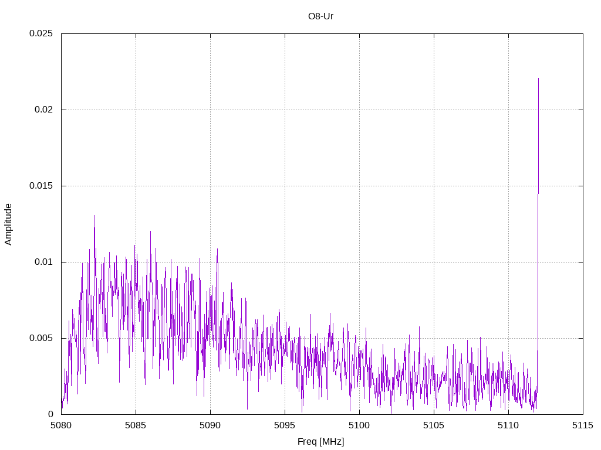Select the Amplitude y-axis label

(x=8, y=224)
